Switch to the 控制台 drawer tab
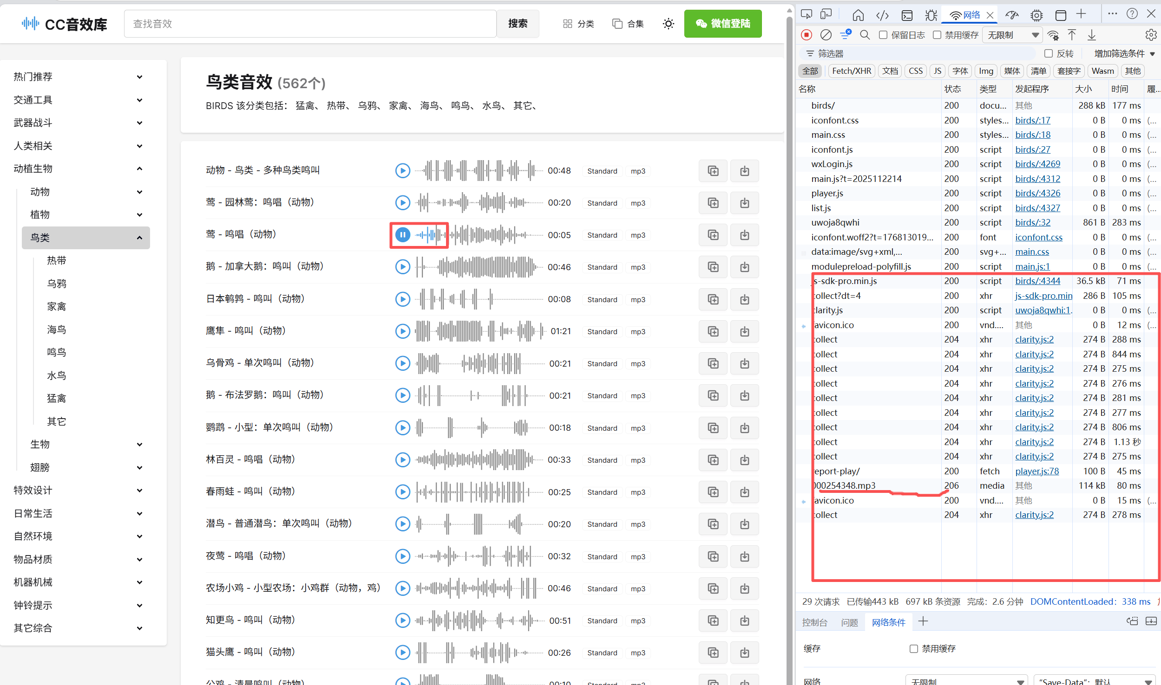Viewport: 1161px width, 685px height. 814,622
